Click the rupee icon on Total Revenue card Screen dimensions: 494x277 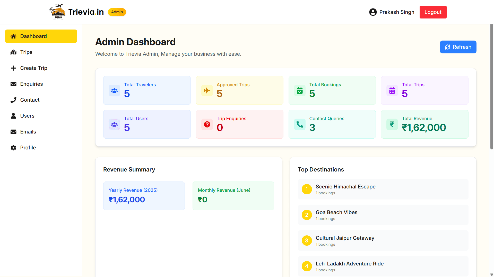tap(392, 124)
